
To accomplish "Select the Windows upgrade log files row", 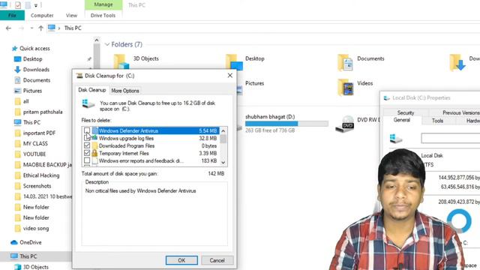I will [151, 138].
